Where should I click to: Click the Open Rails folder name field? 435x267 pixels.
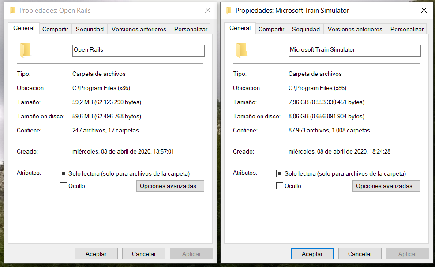(x=139, y=50)
